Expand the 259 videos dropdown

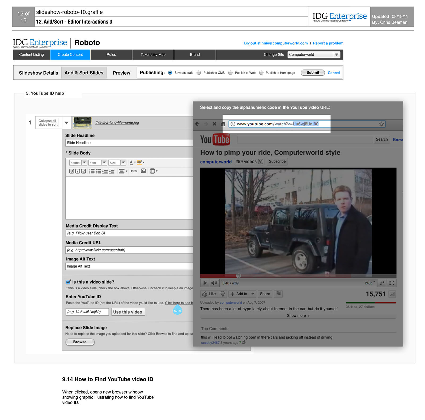click(261, 162)
